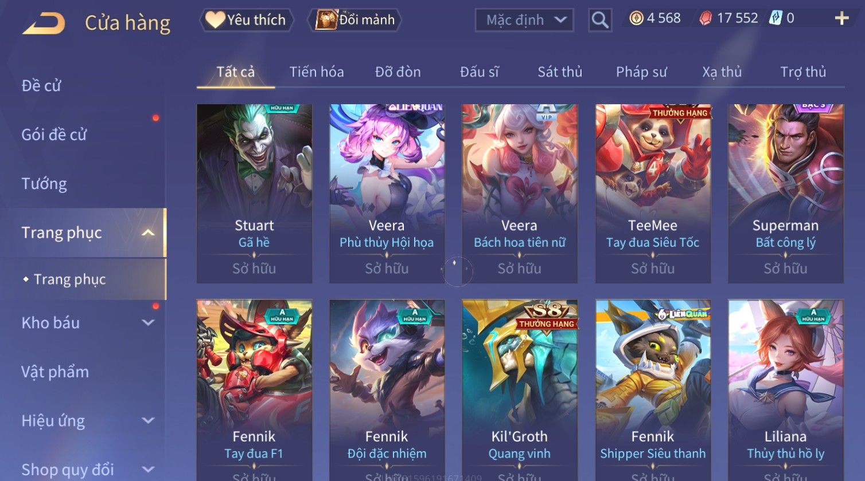
Task: Switch to the Pháp sư tab
Action: 641,72
